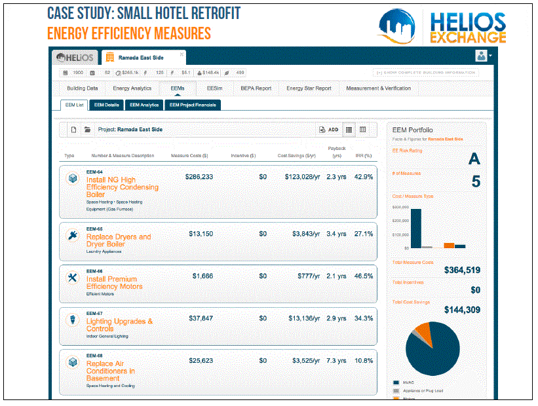Switch to list view layout
This screenshot has height=406, width=538.
349,130
